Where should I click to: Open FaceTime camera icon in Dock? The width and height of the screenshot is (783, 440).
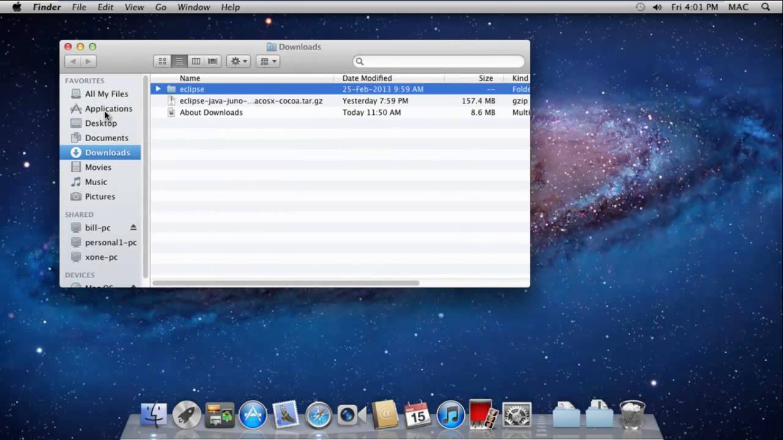tap(352, 415)
